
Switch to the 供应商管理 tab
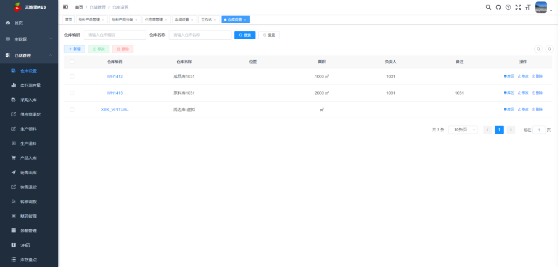tap(154, 20)
